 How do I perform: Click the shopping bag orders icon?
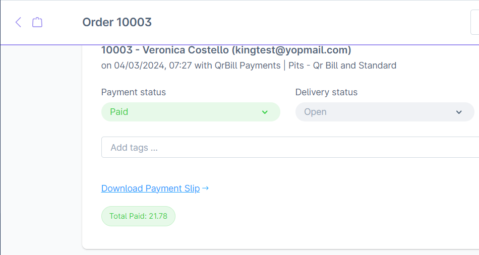pos(37,22)
